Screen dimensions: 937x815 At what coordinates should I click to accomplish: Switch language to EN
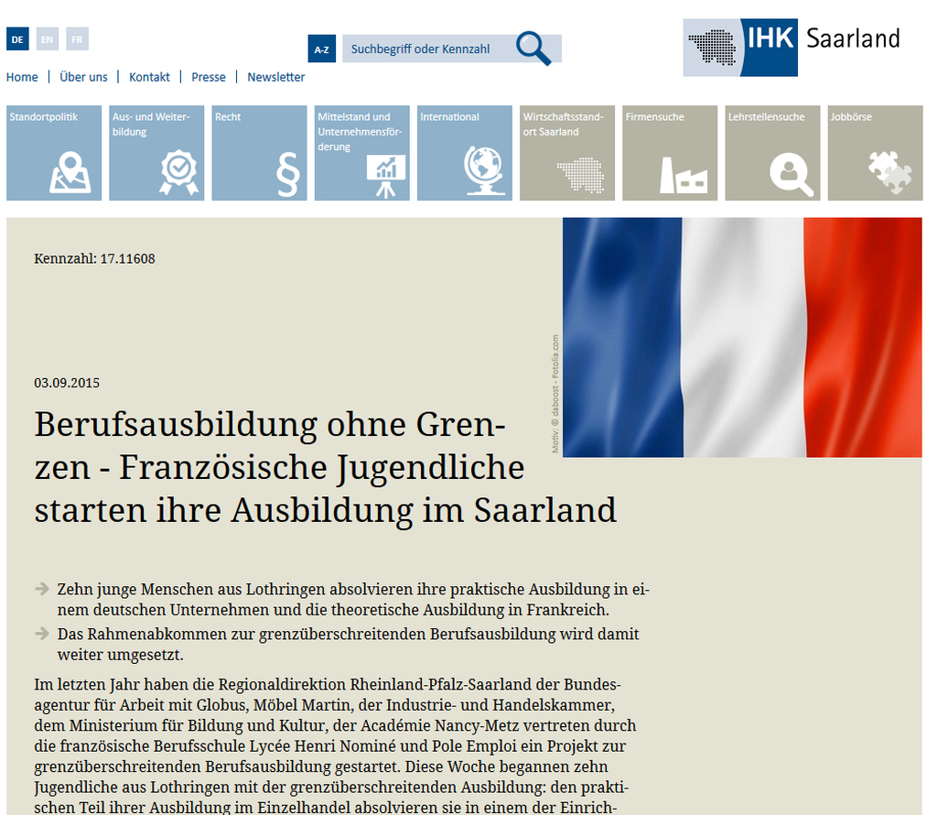point(48,39)
